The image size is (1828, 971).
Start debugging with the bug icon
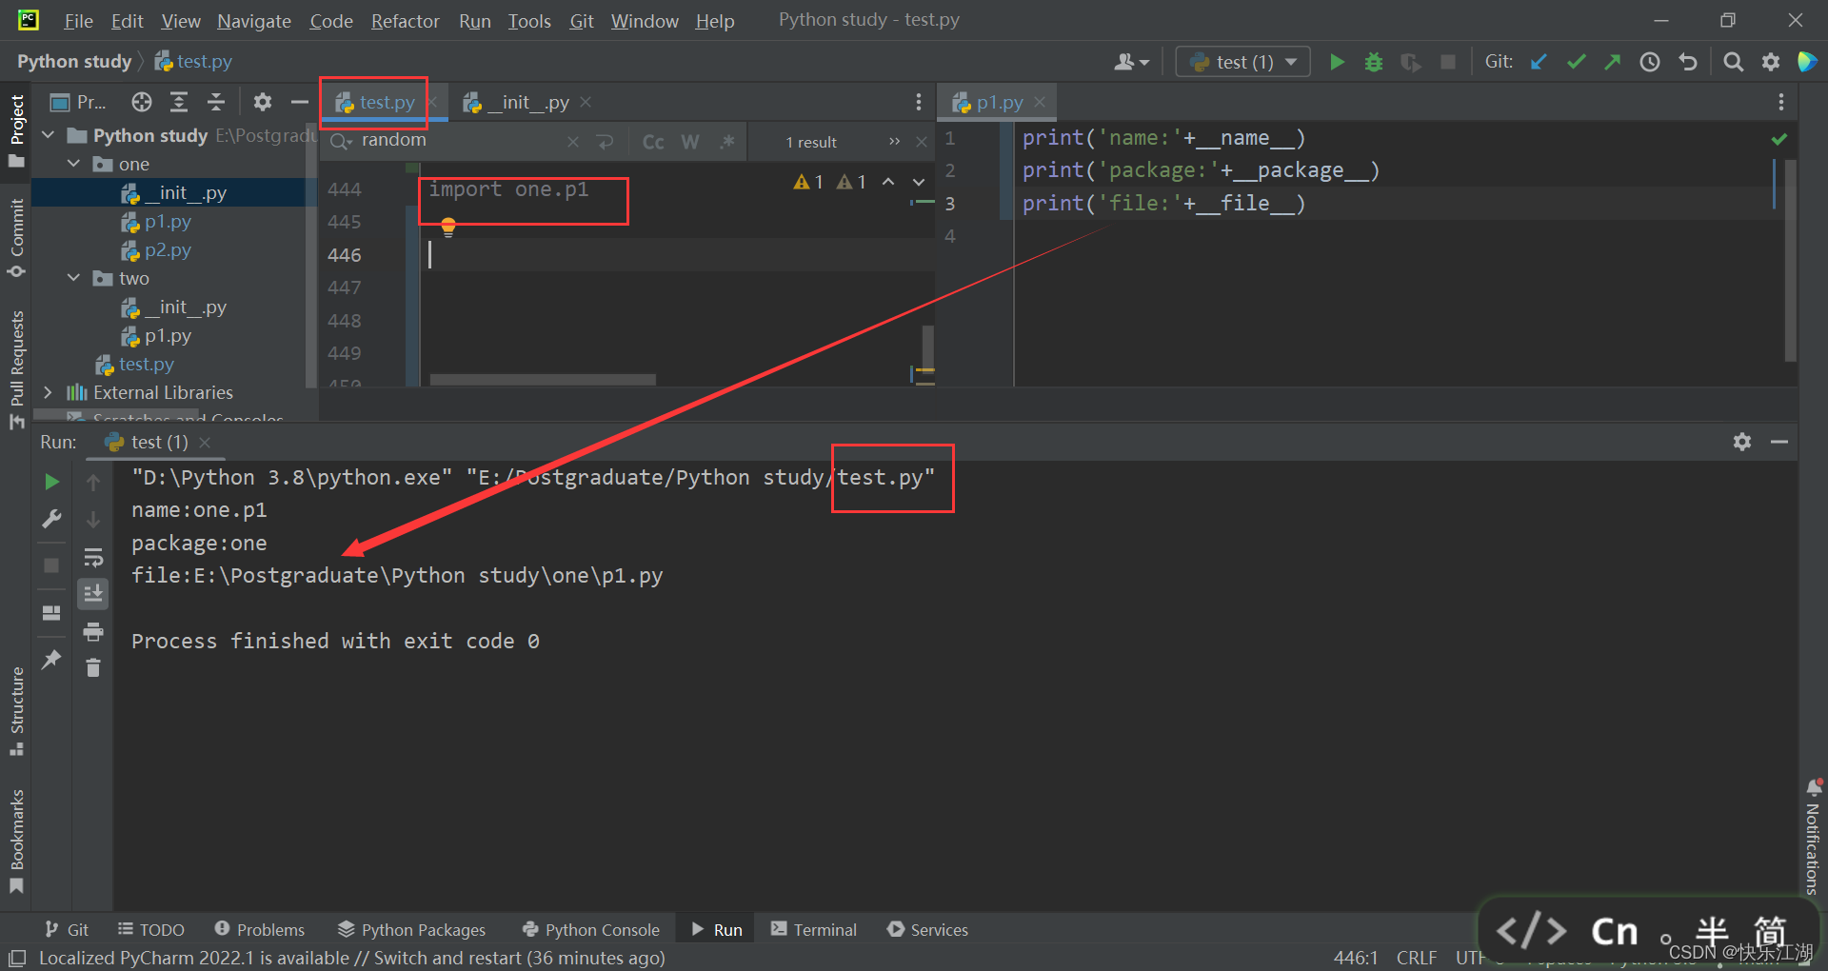(1374, 62)
